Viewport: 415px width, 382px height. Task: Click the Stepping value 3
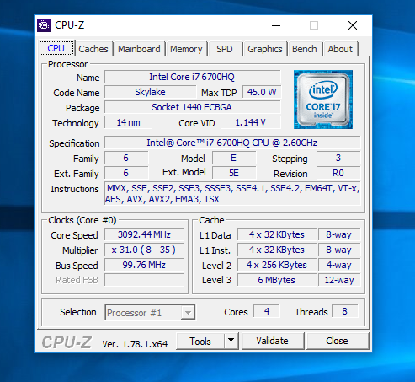[x=338, y=158]
